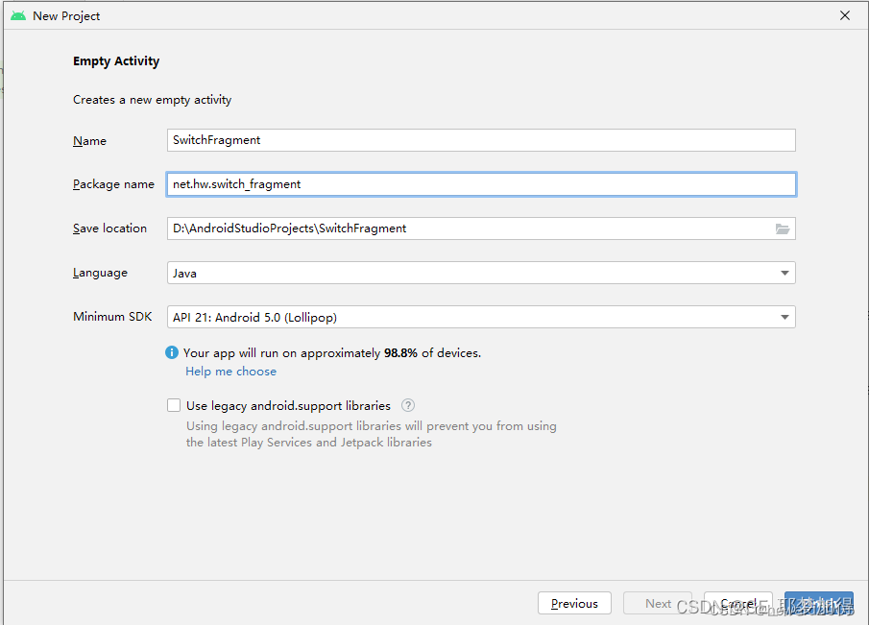The width and height of the screenshot is (869, 625).
Task: Open the Language dropdown showing Java
Action: tap(480, 273)
